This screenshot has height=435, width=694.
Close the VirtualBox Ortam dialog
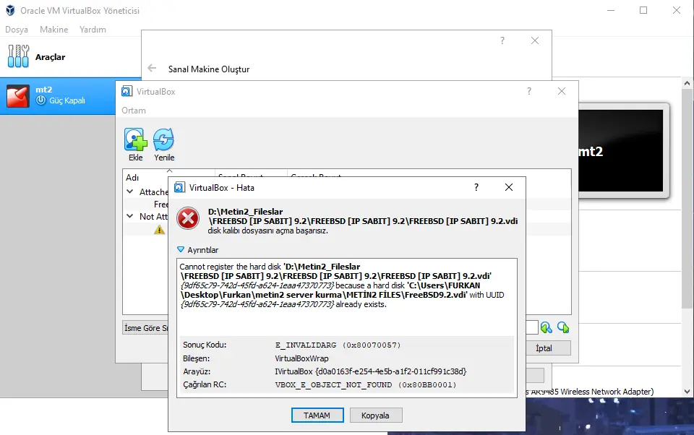coord(562,91)
